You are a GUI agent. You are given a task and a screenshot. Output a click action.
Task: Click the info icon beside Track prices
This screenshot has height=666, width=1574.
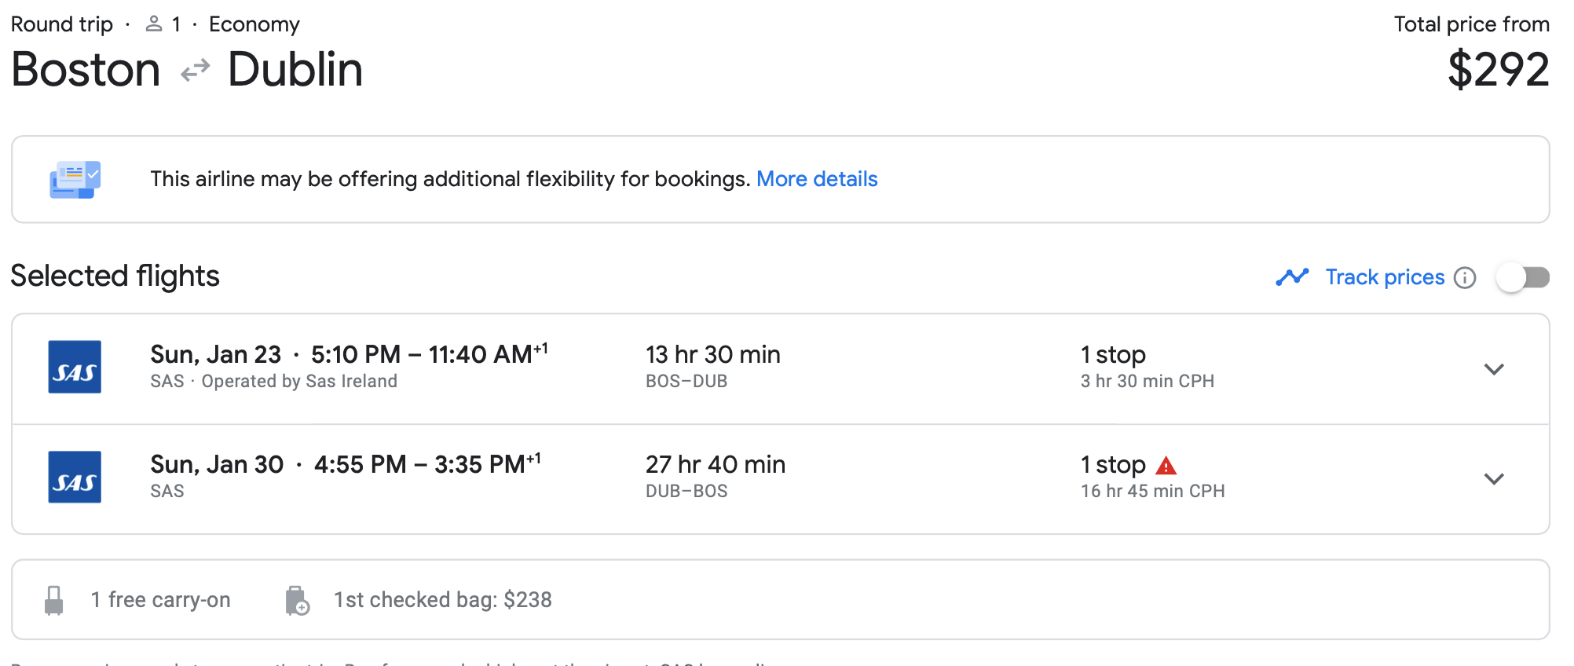pos(1465,278)
